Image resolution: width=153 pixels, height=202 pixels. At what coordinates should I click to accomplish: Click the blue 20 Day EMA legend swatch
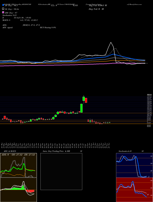click(3, 5)
